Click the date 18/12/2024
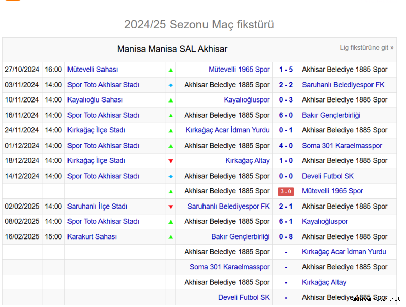The height and width of the screenshot is (307, 406). coord(22,160)
